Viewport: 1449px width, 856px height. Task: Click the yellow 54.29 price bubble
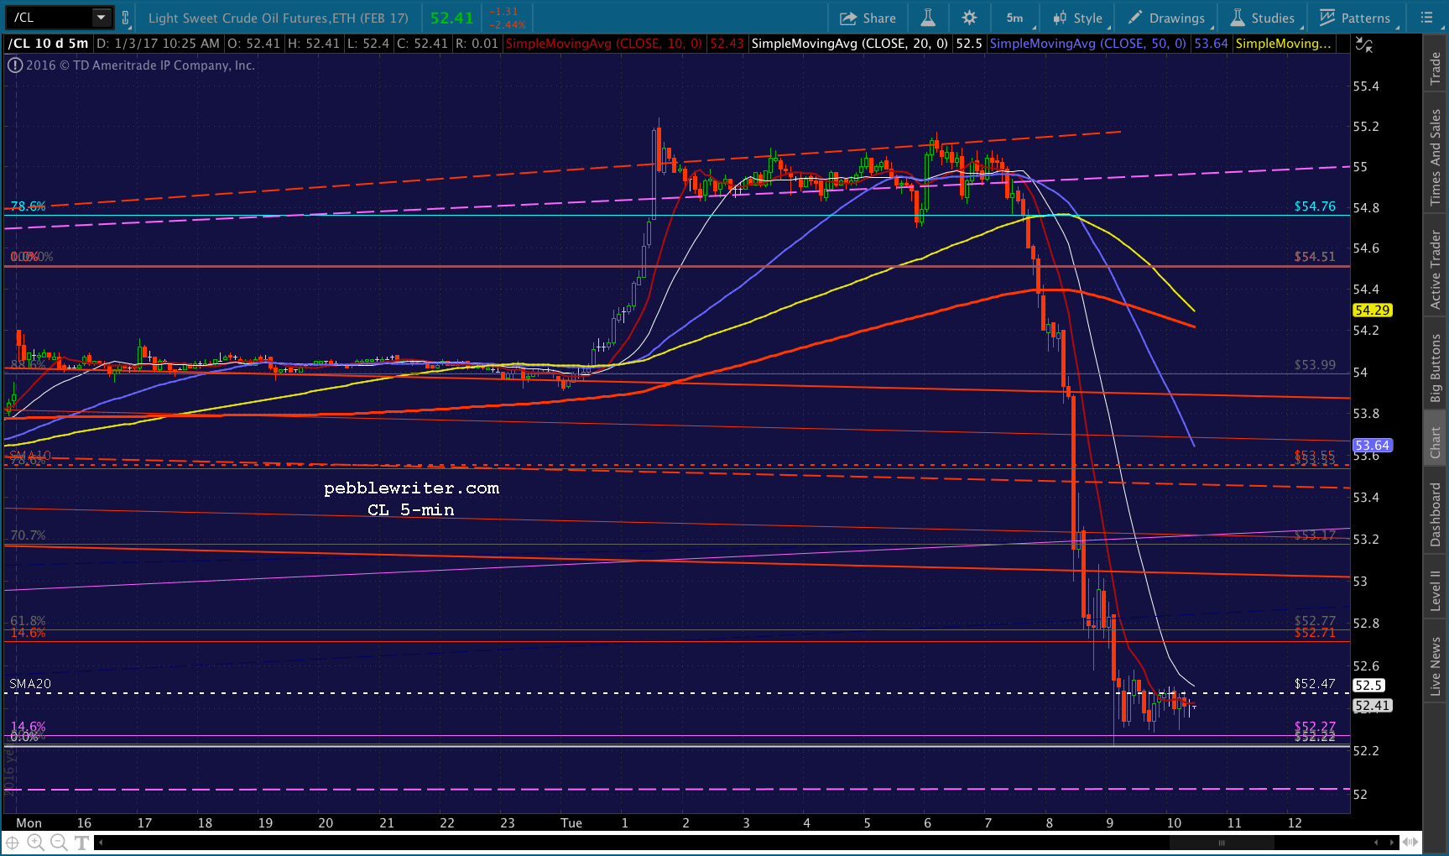tap(1373, 311)
